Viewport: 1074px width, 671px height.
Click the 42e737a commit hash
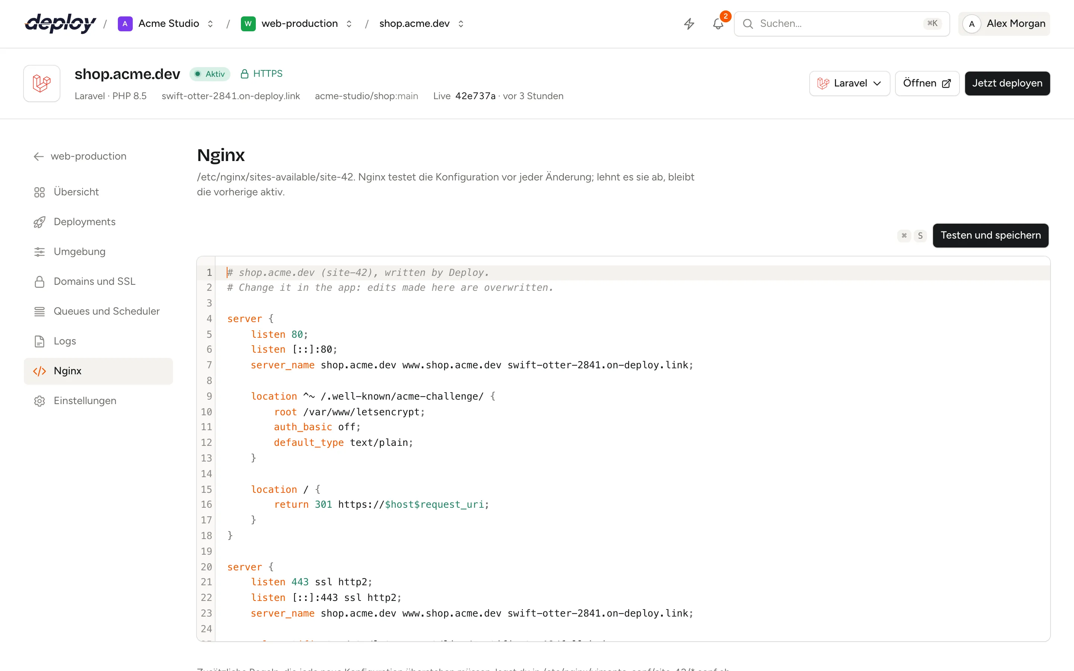point(475,96)
